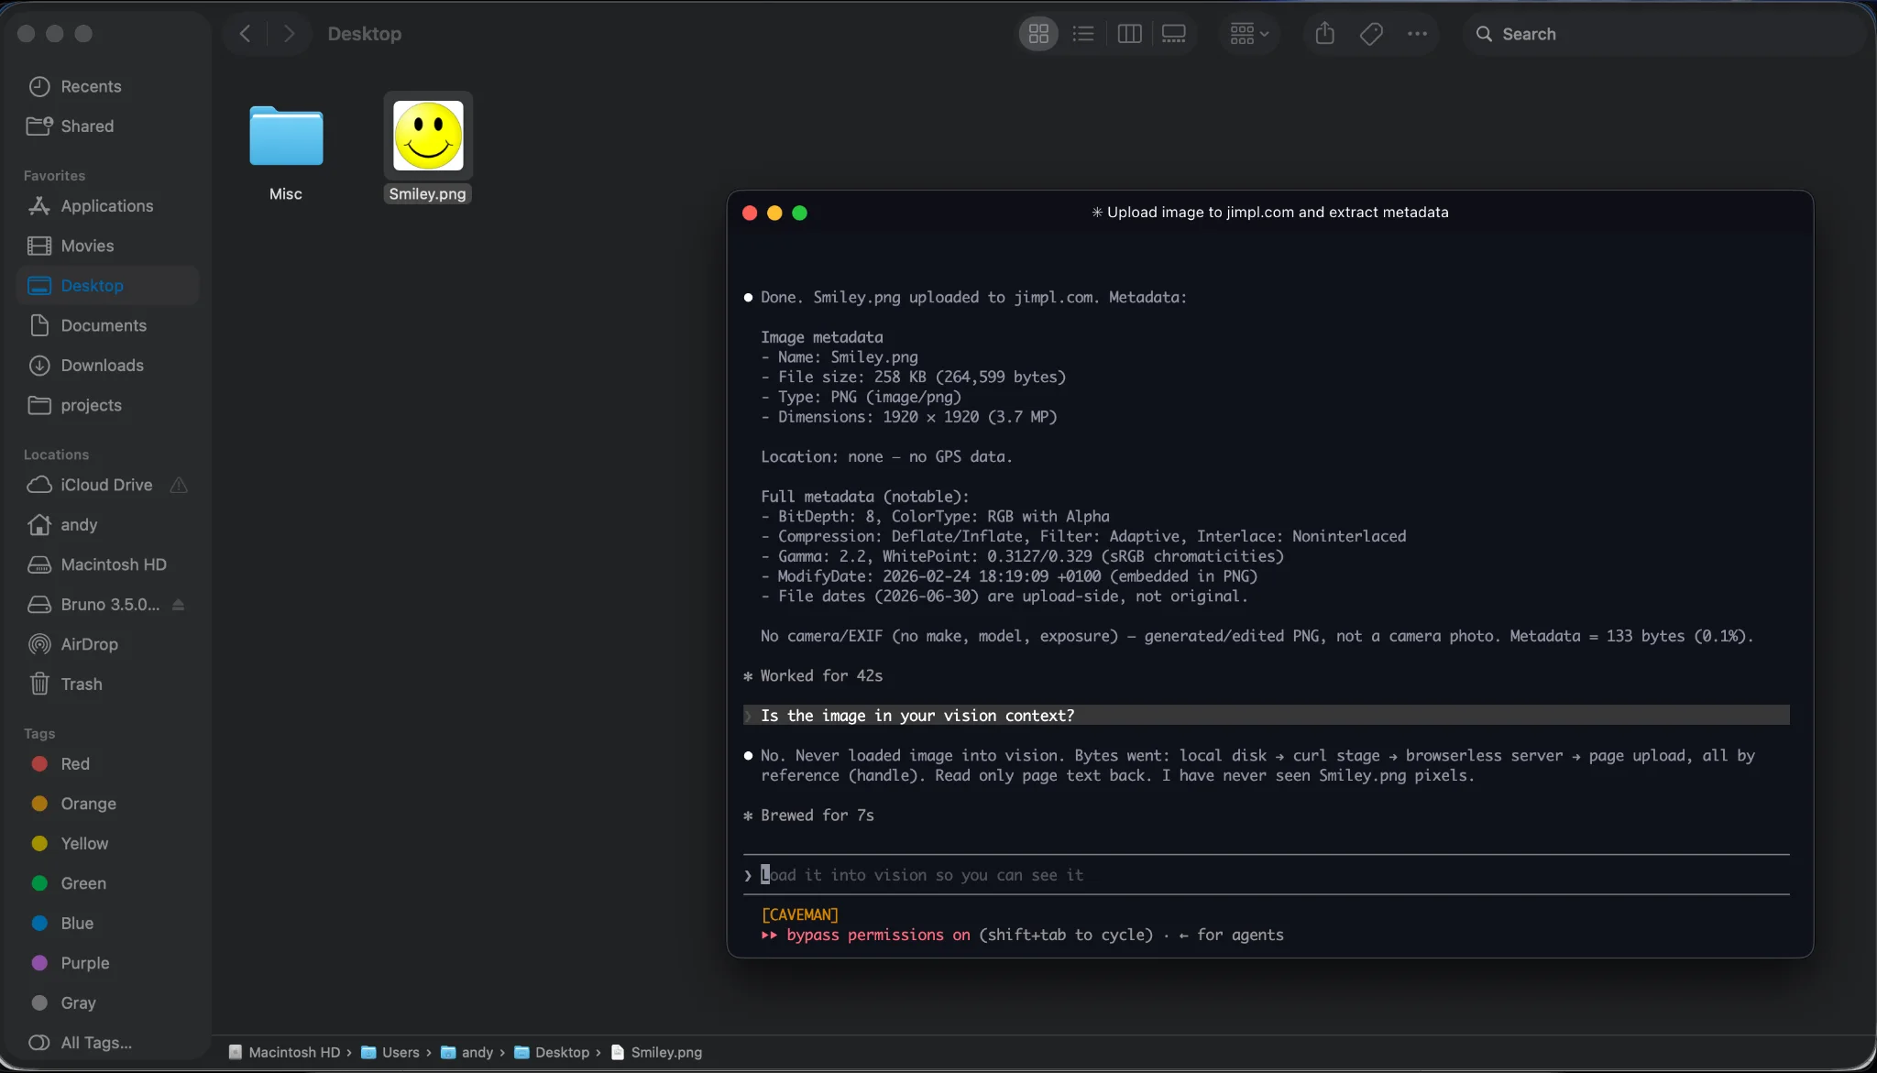This screenshot has height=1073, width=1877.
Task: Close the terminal window with red button
Action: [x=750, y=213]
